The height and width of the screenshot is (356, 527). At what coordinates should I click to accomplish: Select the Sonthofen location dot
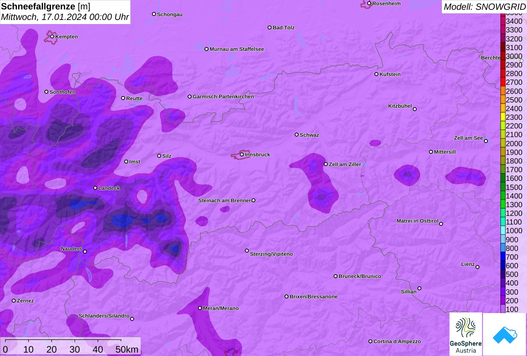pyautogui.click(x=46, y=92)
